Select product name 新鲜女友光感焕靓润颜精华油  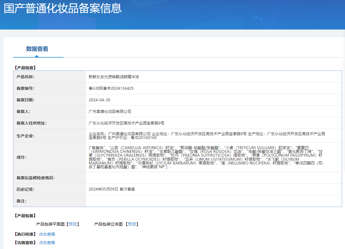[114, 77]
